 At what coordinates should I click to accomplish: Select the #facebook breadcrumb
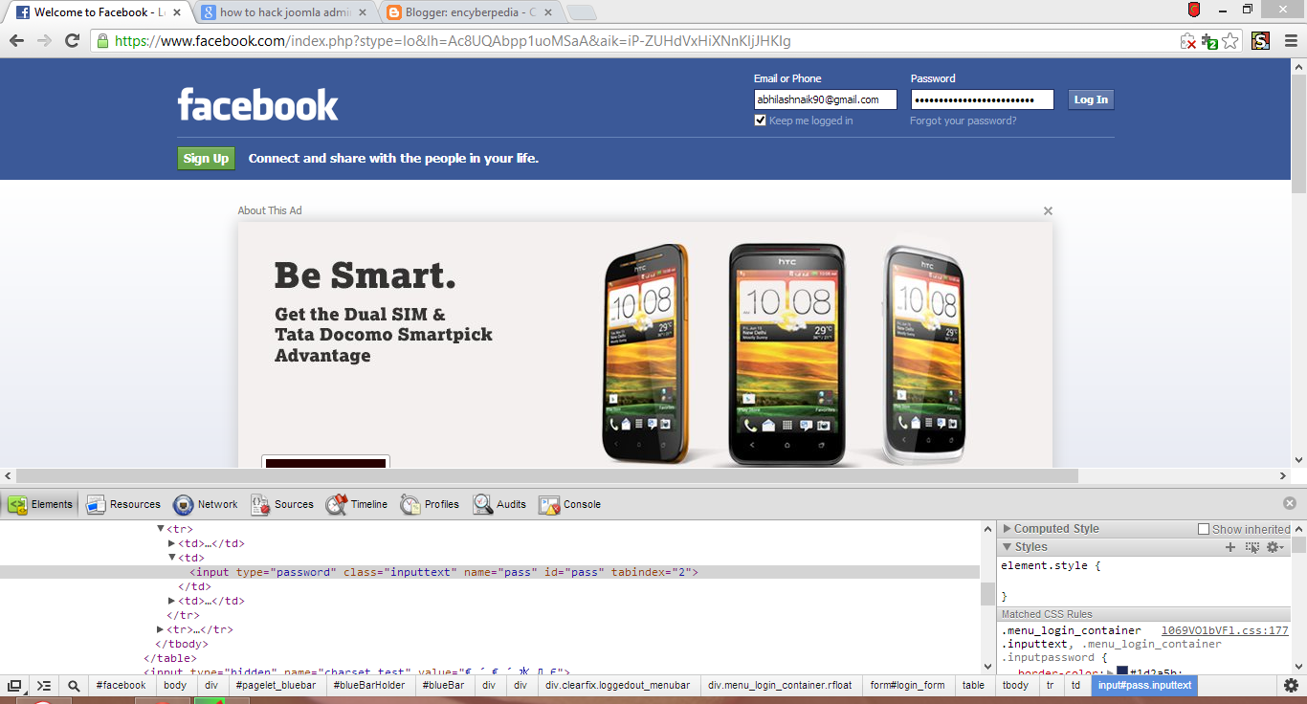121,686
